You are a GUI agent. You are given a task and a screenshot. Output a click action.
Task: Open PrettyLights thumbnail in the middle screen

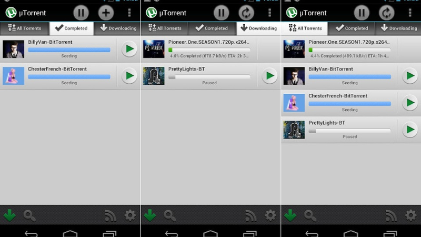tap(154, 76)
